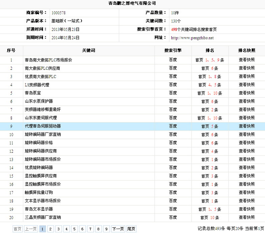Select keyword 变频器维修哪里最好

(43, 109)
